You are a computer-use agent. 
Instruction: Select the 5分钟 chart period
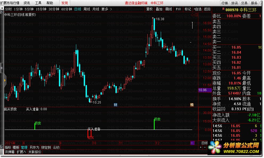pyautogui.click(x=29, y=9)
